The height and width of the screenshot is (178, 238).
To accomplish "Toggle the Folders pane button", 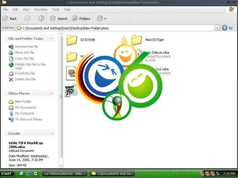I will point(81,19).
